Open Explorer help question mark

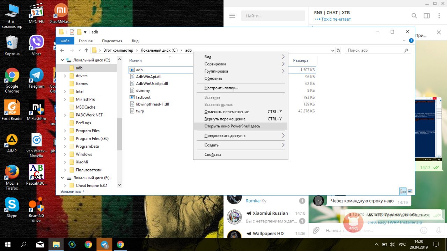[411, 41]
